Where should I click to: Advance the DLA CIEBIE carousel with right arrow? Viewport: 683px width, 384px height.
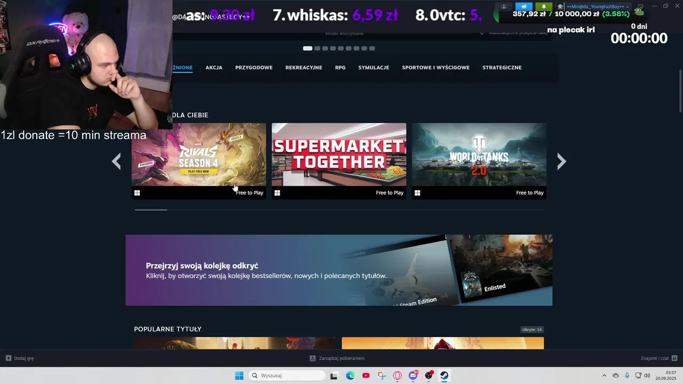click(561, 161)
